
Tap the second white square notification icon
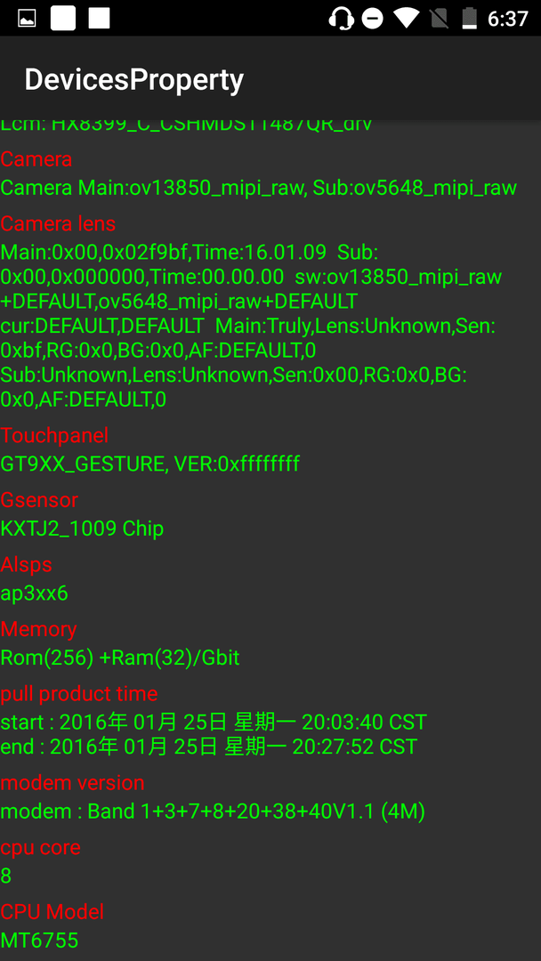63,19
